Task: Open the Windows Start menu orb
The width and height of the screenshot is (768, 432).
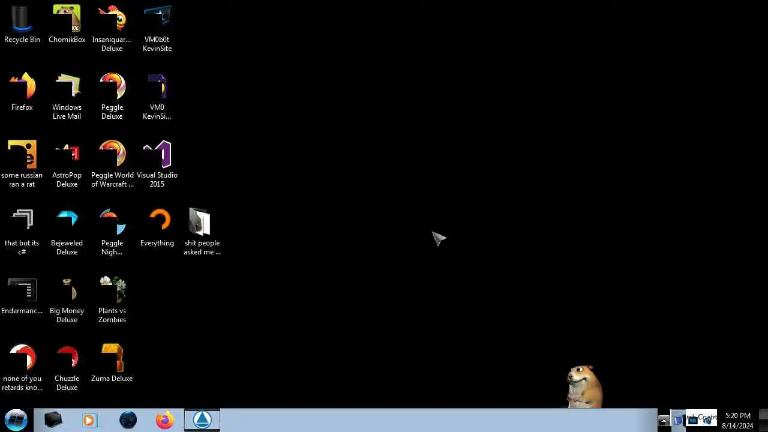Action: coord(16,420)
